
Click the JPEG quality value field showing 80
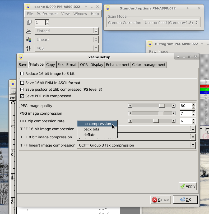tap(186, 106)
